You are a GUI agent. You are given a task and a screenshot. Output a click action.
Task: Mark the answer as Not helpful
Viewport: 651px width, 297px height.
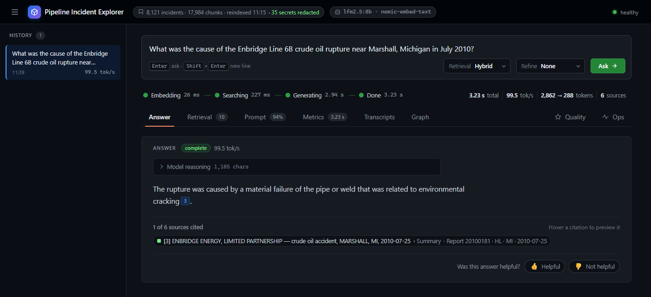(594, 266)
